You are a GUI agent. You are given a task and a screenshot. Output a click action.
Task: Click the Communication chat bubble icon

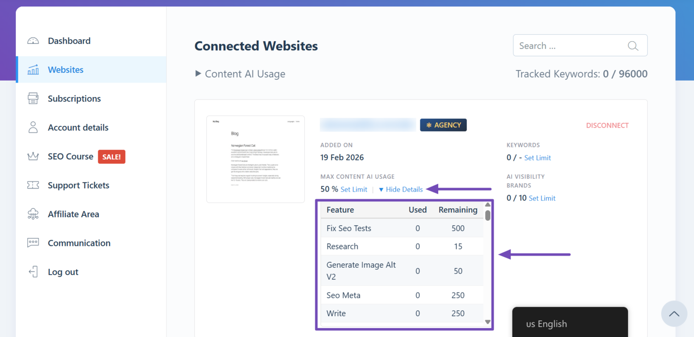click(x=33, y=243)
